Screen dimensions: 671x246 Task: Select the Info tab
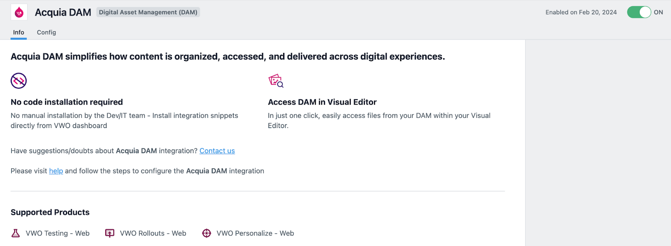[18, 32]
